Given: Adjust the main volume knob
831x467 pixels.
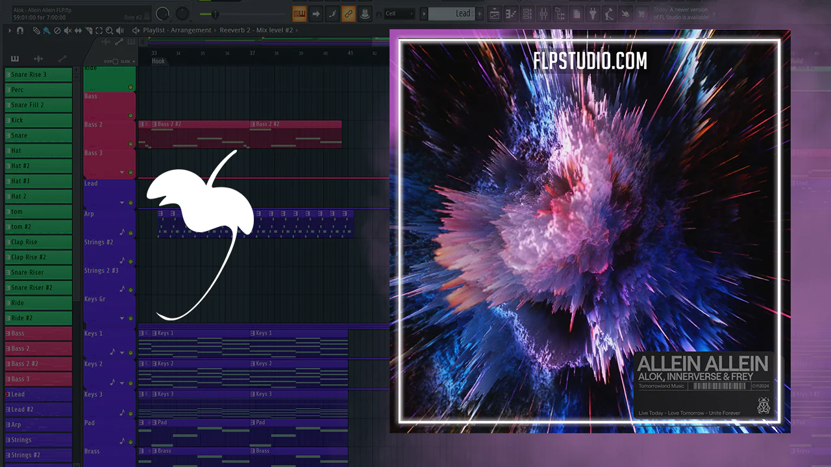Looking at the screenshot, I should click(x=162, y=13).
